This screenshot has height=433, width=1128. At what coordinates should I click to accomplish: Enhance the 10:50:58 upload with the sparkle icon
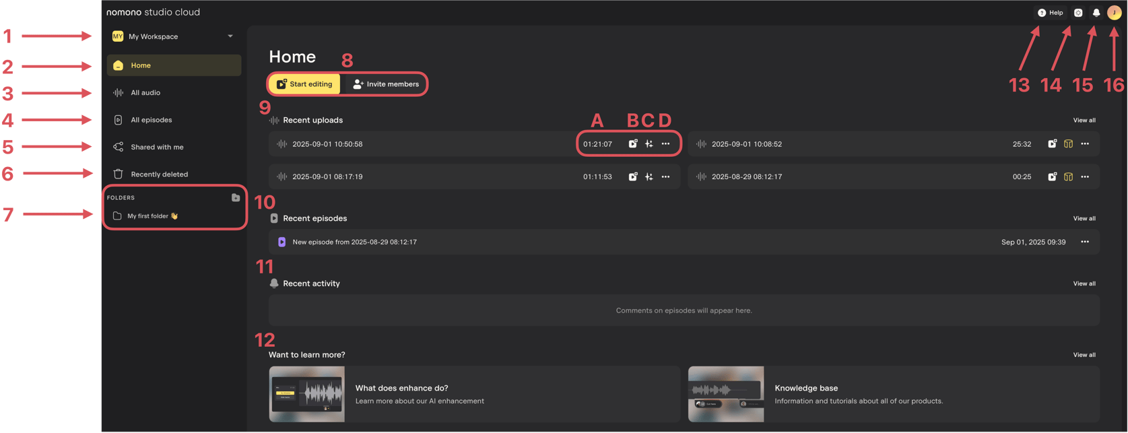coord(649,144)
